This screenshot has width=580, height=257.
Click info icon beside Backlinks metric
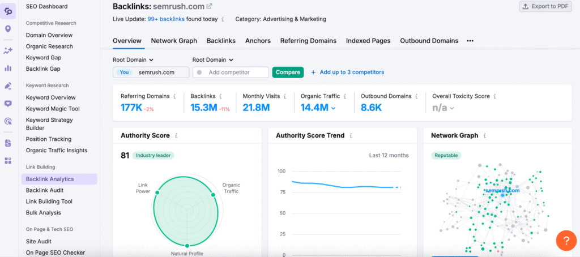[x=220, y=96]
